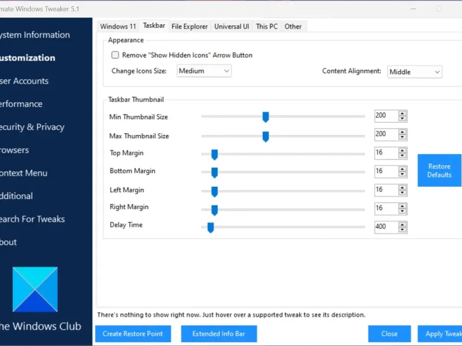Tick Remove "Show Hidden Icons" Arrow Button checkbox

click(x=115, y=55)
